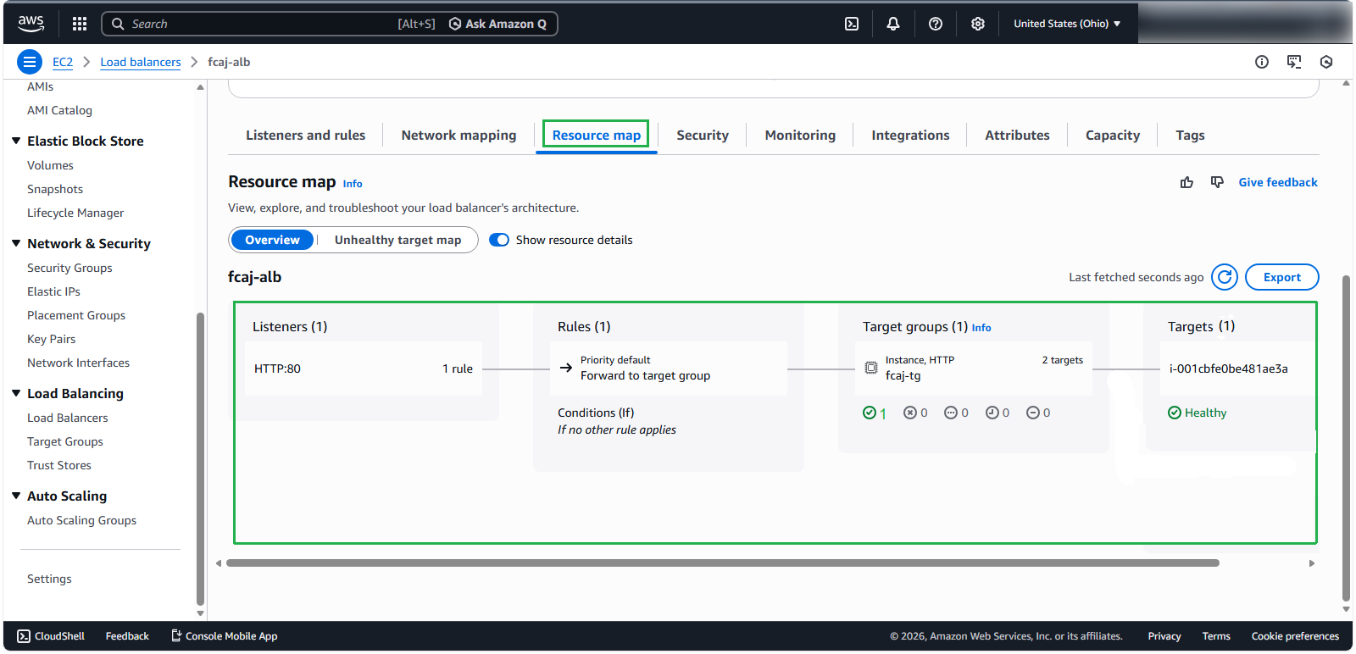The height and width of the screenshot is (654, 1356).
Task: Click the horizontal scrollbar of resource map
Action: coord(723,563)
